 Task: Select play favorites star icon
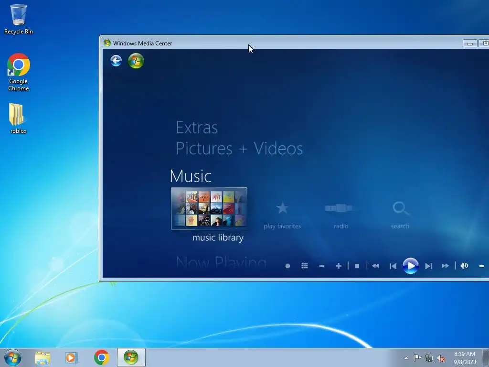282,208
